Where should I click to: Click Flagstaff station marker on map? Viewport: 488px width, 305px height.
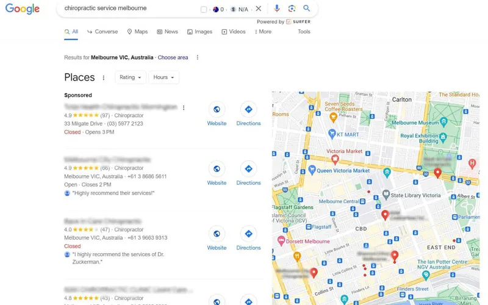309,227
